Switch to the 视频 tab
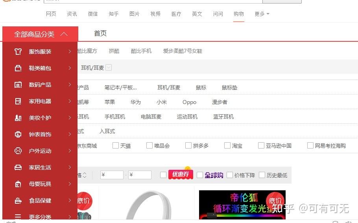Viewport: 358px width, 223px height. (155, 14)
